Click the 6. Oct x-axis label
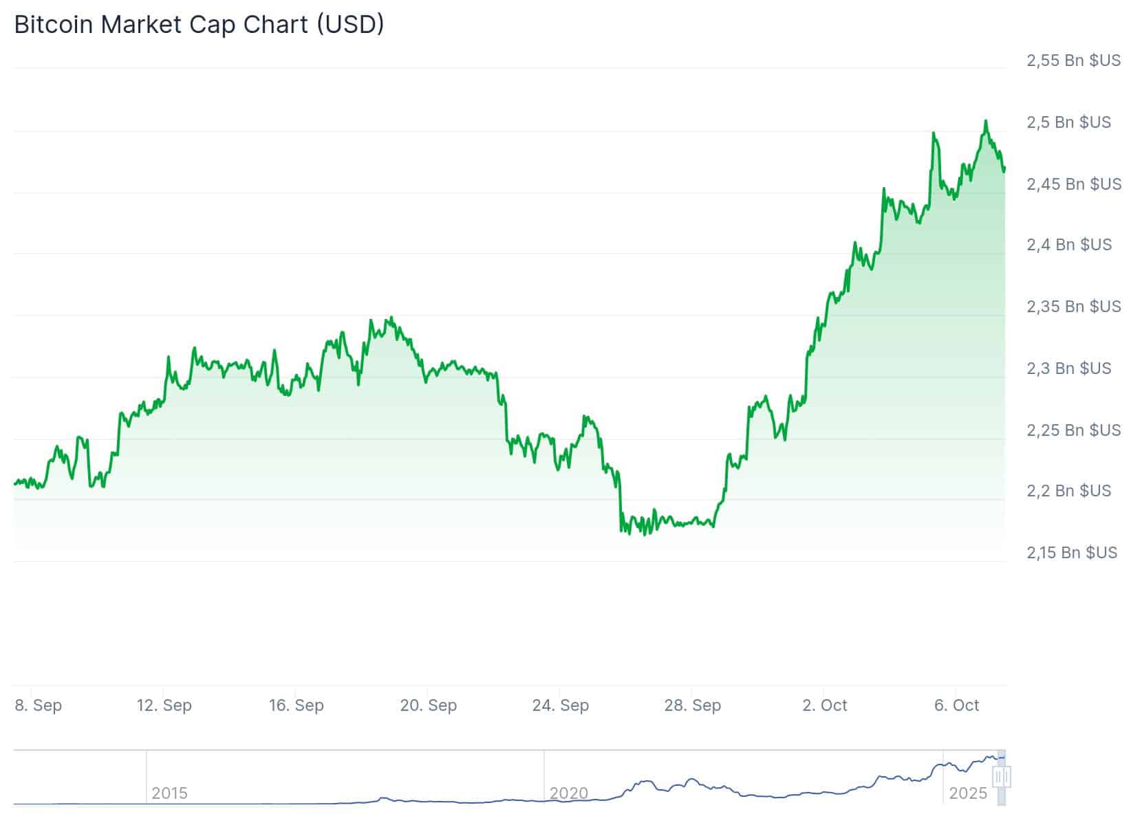1131x825 pixels. [x=957, y=705]
